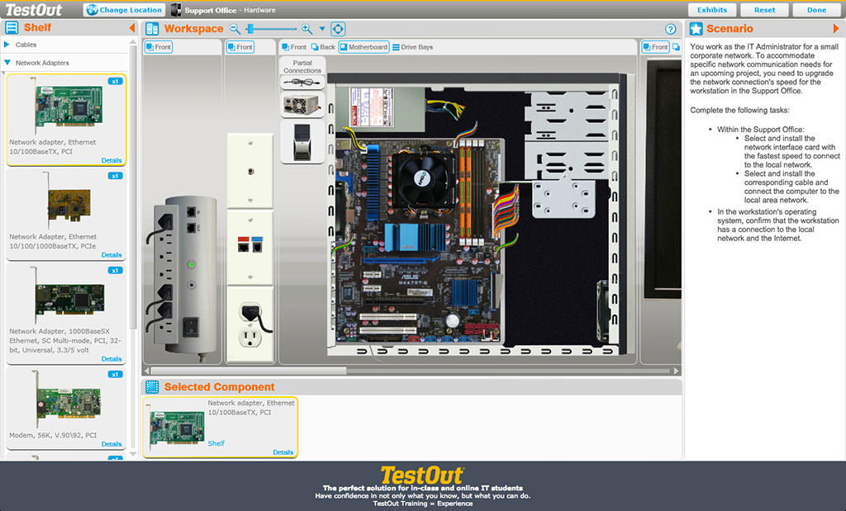Click the power supply thumbnail icon
Image resolution: width=846 pixels, height=511 pixels.
coord(302,103)
